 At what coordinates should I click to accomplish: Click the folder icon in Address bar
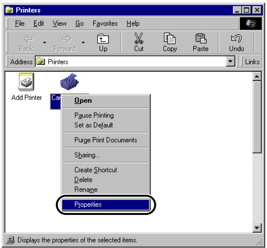click(x=41, y=62)
